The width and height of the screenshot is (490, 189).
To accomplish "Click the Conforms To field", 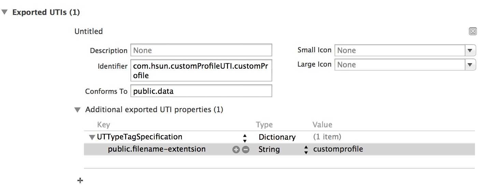I will point(201,91).
